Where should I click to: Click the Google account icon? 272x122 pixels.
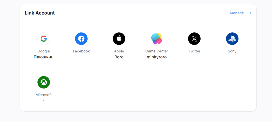44,39
